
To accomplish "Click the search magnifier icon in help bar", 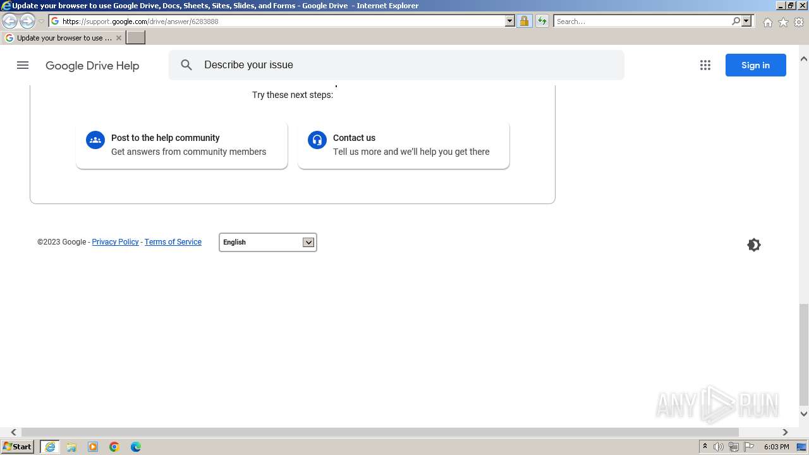I will [186, 65].
